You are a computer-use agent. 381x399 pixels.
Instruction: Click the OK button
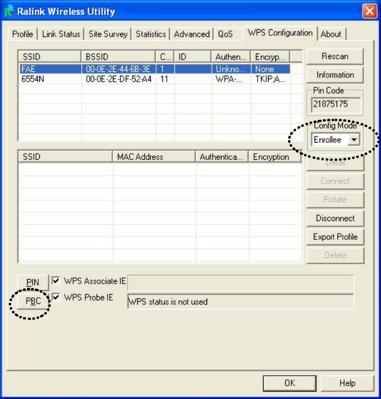pyautogui.click(x=290, y=383)
